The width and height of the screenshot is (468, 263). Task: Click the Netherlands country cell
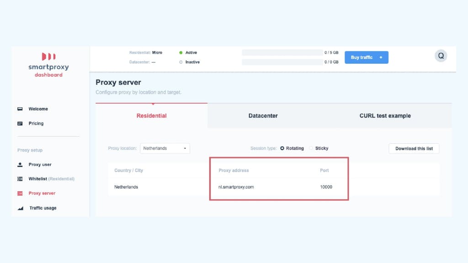click(x=126, y=187)
